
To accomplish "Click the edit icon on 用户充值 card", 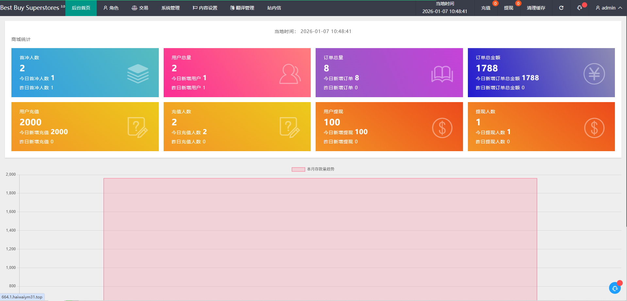I will [138, 128].
